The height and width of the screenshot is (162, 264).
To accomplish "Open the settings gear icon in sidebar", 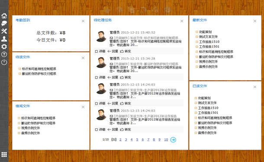I will (4, 47).
